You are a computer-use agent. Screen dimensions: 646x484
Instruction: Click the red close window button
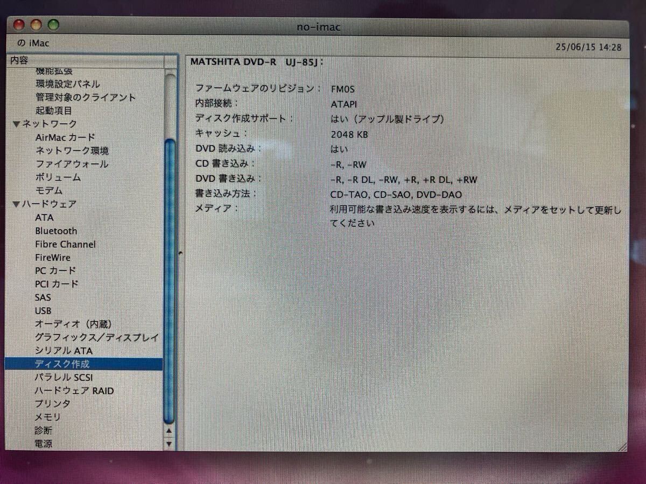[19, 25]
